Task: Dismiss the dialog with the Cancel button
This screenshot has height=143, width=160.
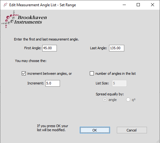Action: tap(132, 130)
